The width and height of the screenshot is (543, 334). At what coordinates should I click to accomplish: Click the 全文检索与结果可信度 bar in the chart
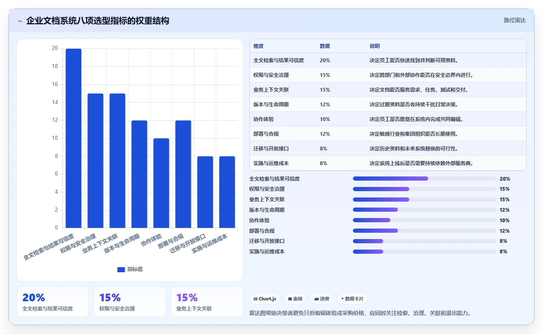pos(74,138)
